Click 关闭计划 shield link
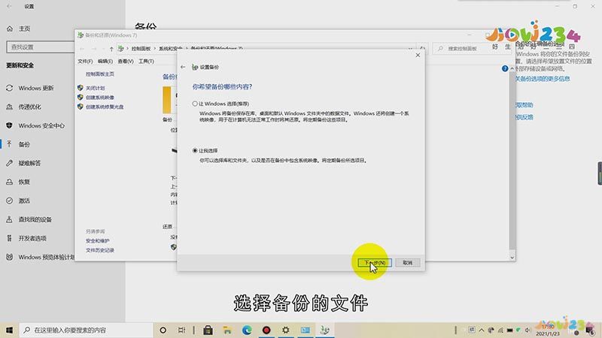The image size is (602, 338). (96, 88)
